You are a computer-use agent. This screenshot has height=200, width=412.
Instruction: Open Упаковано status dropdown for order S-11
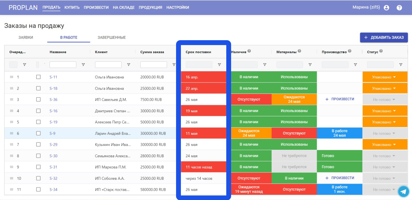[x=385, y=77]
